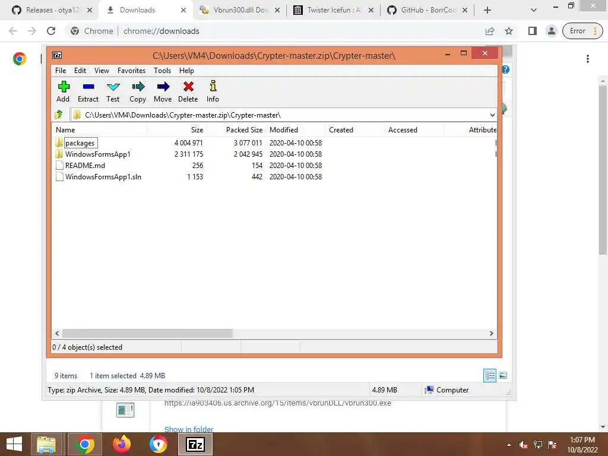Image resolution: width=608 pixels, height=456 pixels.
Task: Switch Explorer to large icons view
Action: 503,375
